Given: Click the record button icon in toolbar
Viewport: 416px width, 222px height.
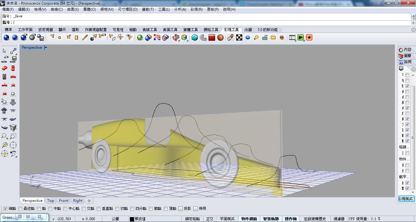Looking at the screenshot, I should tap(309, 37).
